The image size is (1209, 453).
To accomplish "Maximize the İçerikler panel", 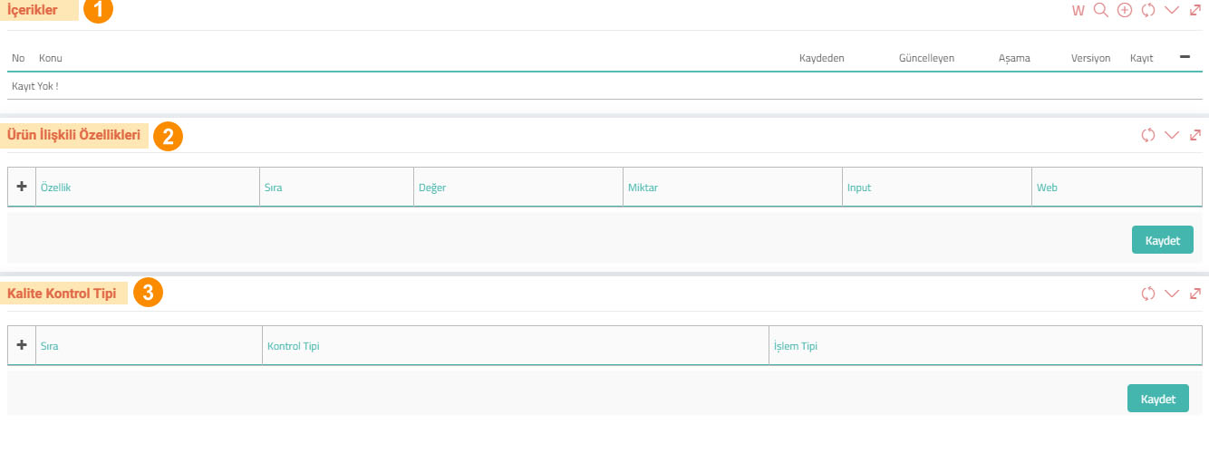I will pos(1195,11).
